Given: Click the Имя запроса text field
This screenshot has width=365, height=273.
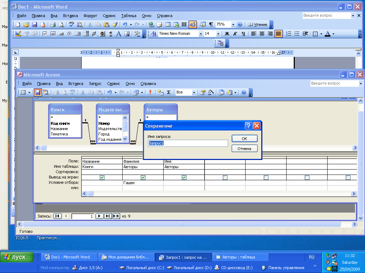Looking at the screenshot, I should [188, 143].
